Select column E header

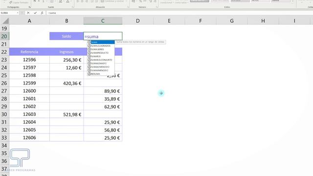[169, 21]
